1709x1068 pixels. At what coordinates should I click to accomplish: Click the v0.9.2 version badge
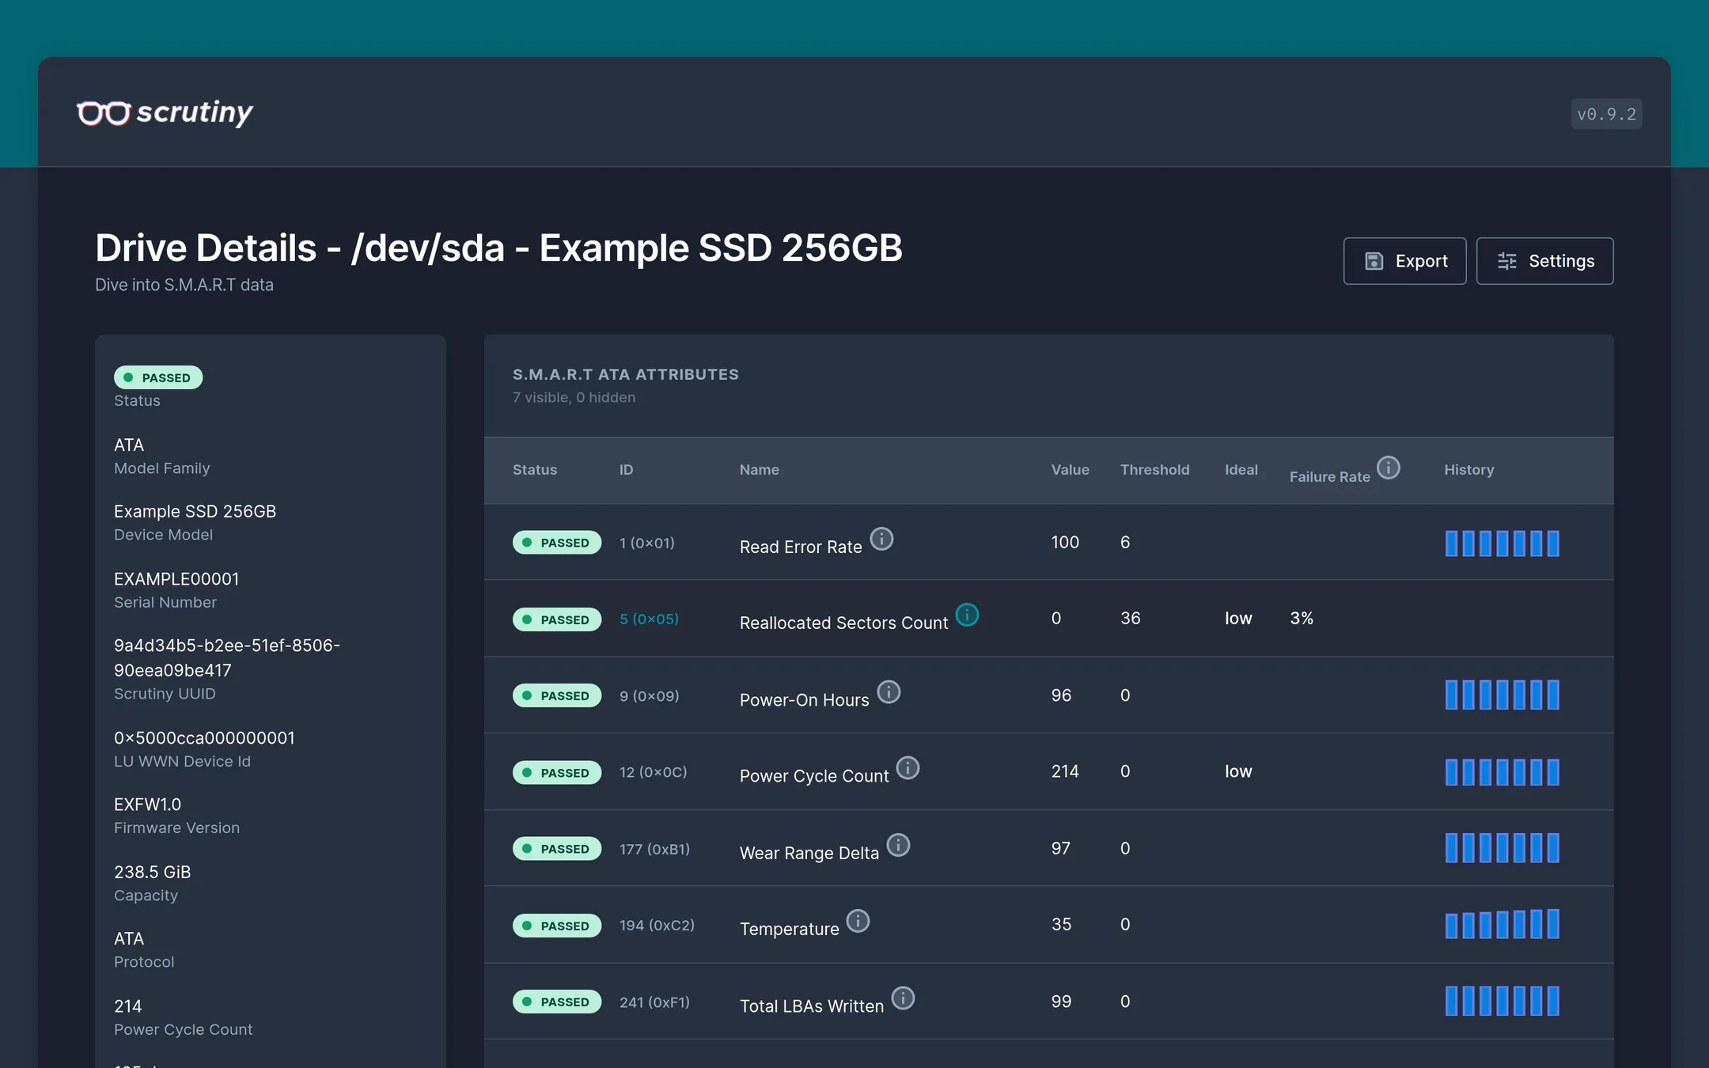(1606, 114)
